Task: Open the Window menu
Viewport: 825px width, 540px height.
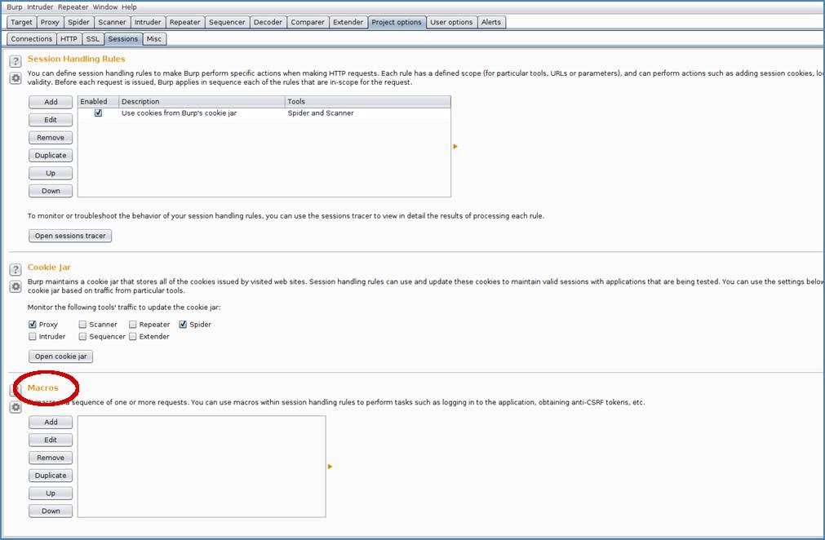Action: (x=105, y=7)
